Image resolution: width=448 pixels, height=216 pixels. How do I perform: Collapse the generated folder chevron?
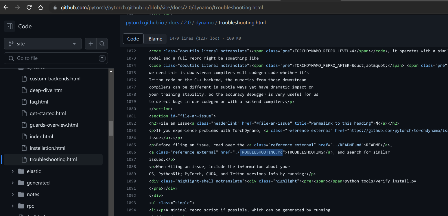point(12,182)
